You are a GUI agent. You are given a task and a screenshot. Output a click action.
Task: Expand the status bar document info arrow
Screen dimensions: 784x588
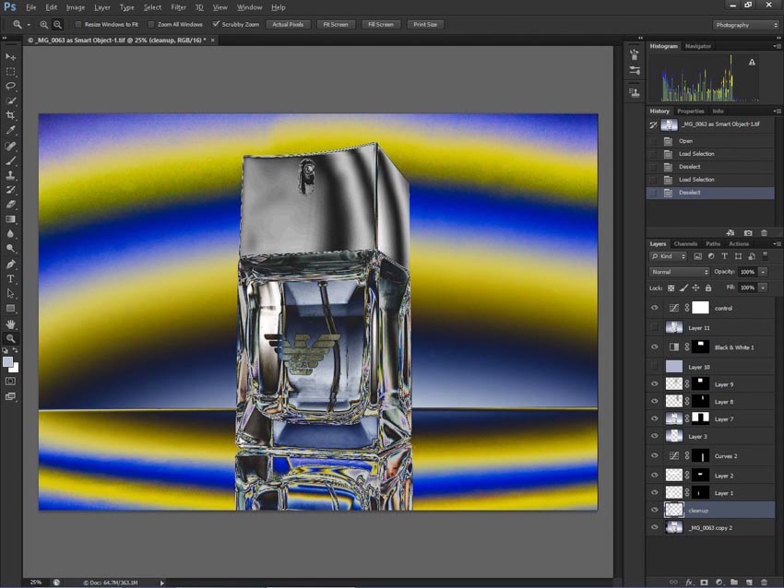point(161,582)
